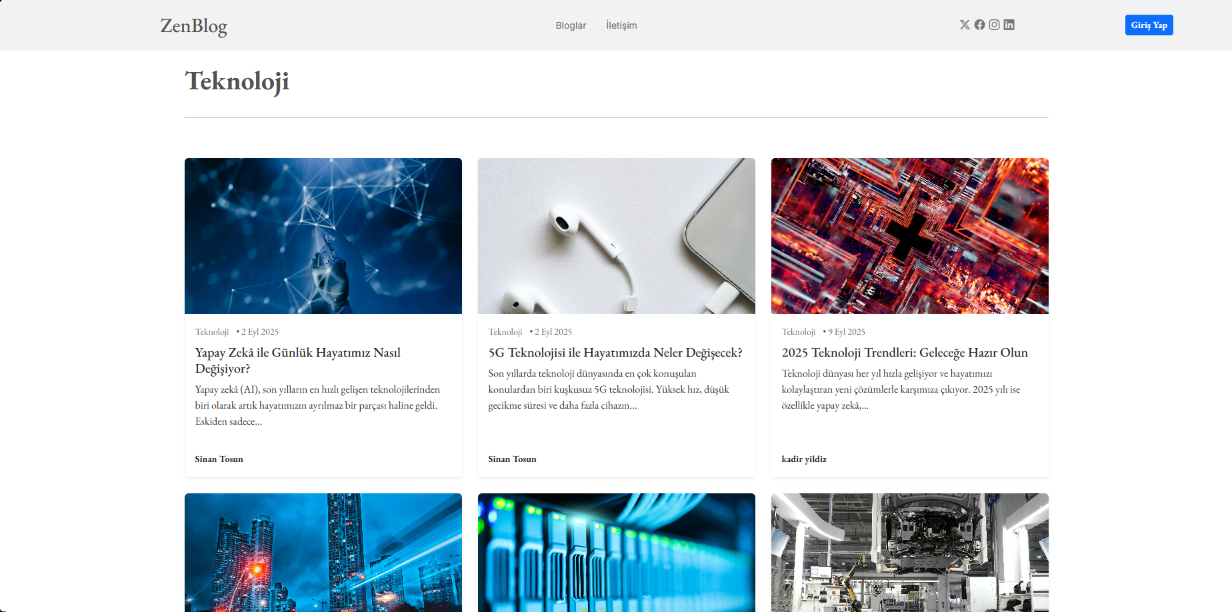
Task: Click the blue server rack thumbnail
Action: coord(616,552)
